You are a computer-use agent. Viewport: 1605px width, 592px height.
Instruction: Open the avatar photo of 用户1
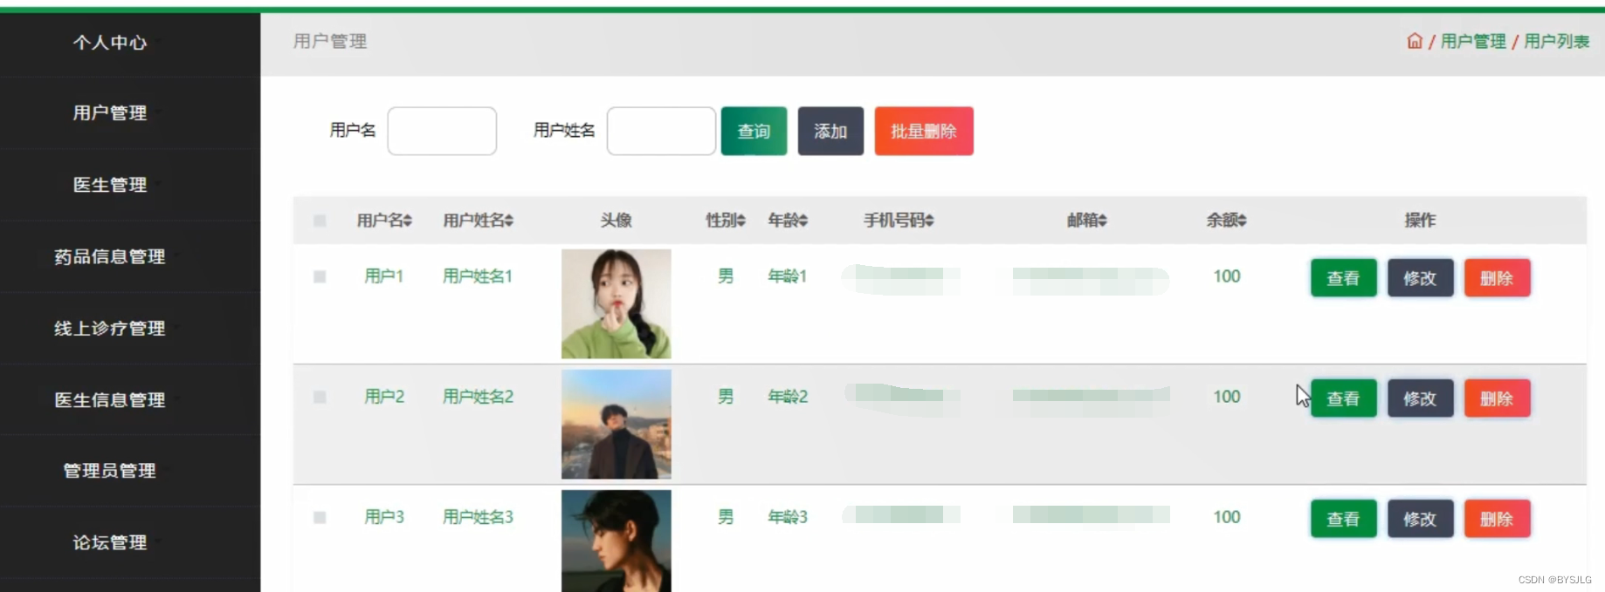617,303
